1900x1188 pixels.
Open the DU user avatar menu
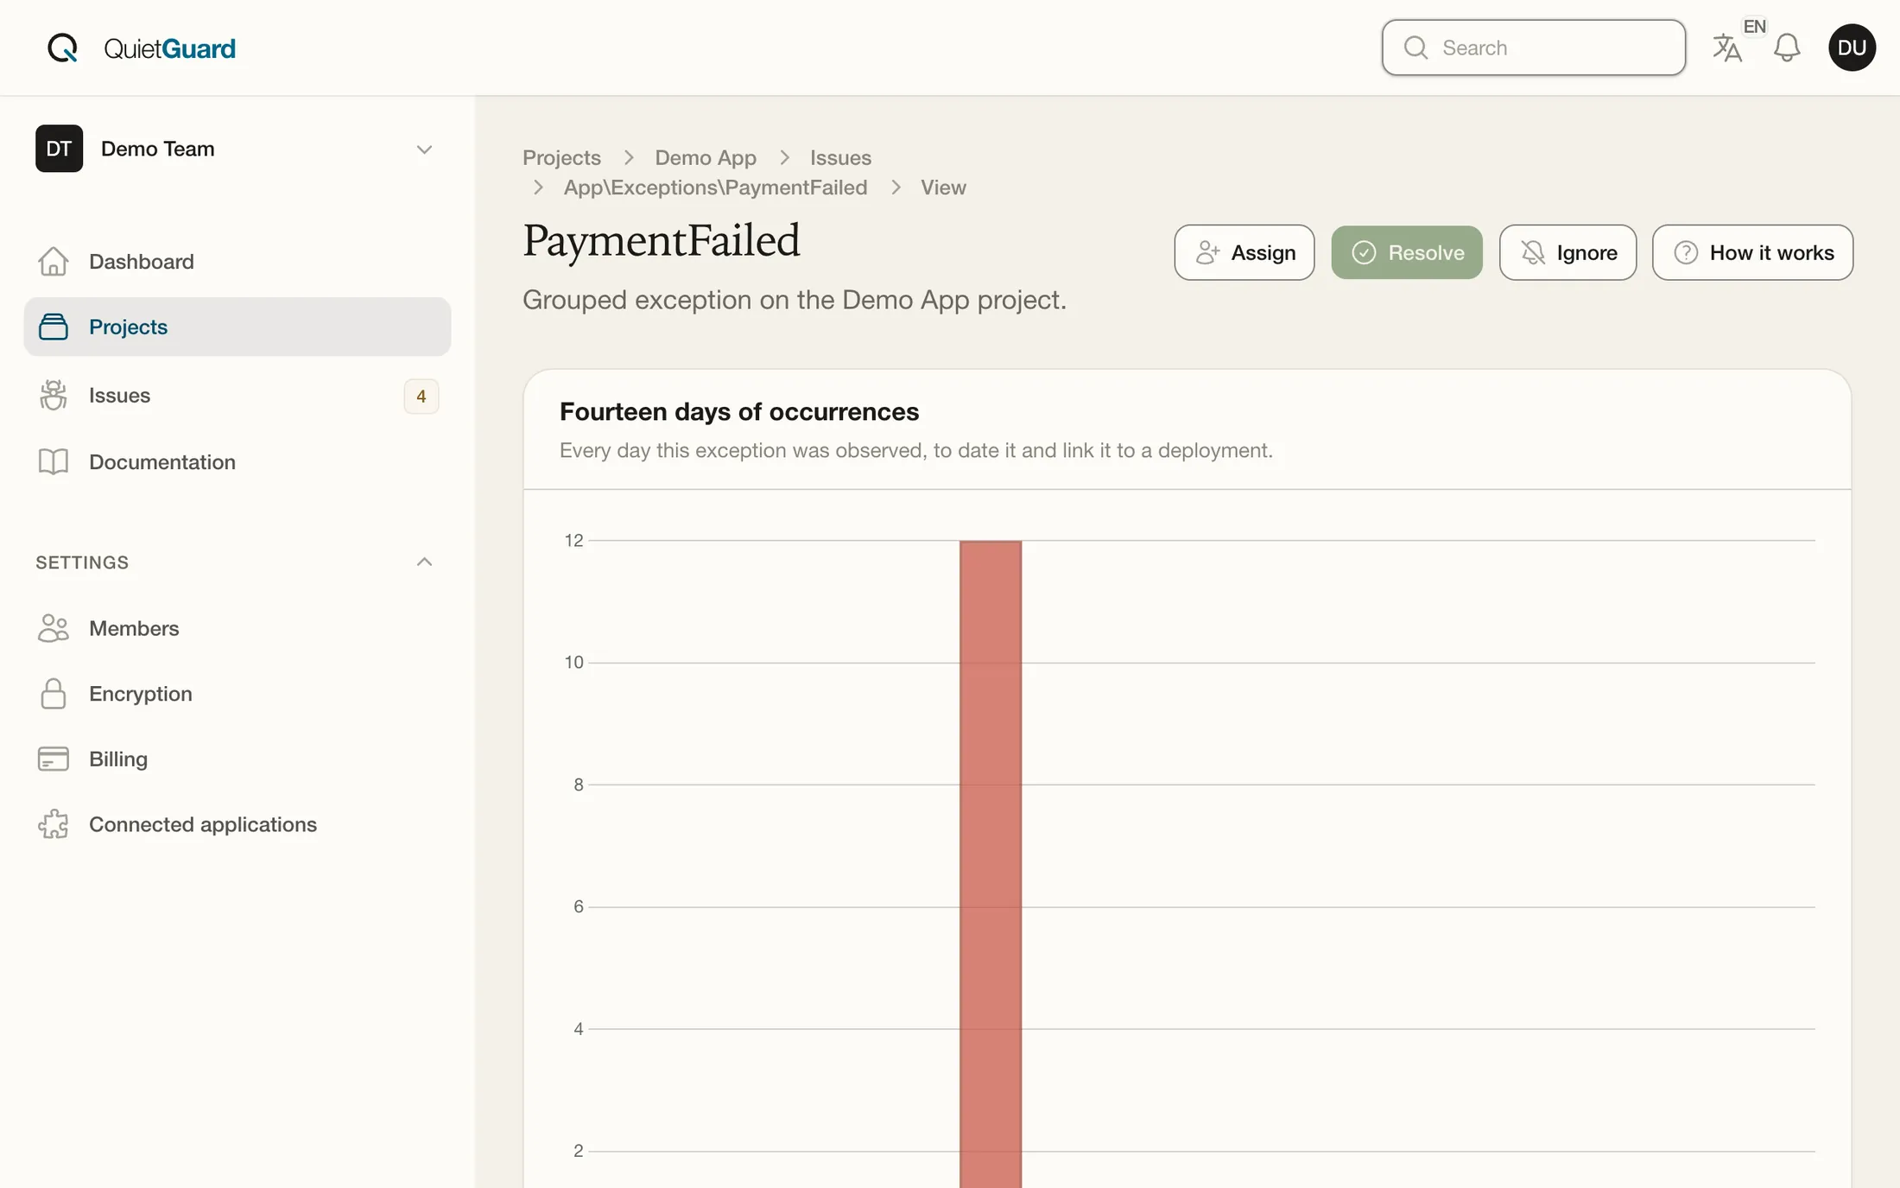[1852, 48]
